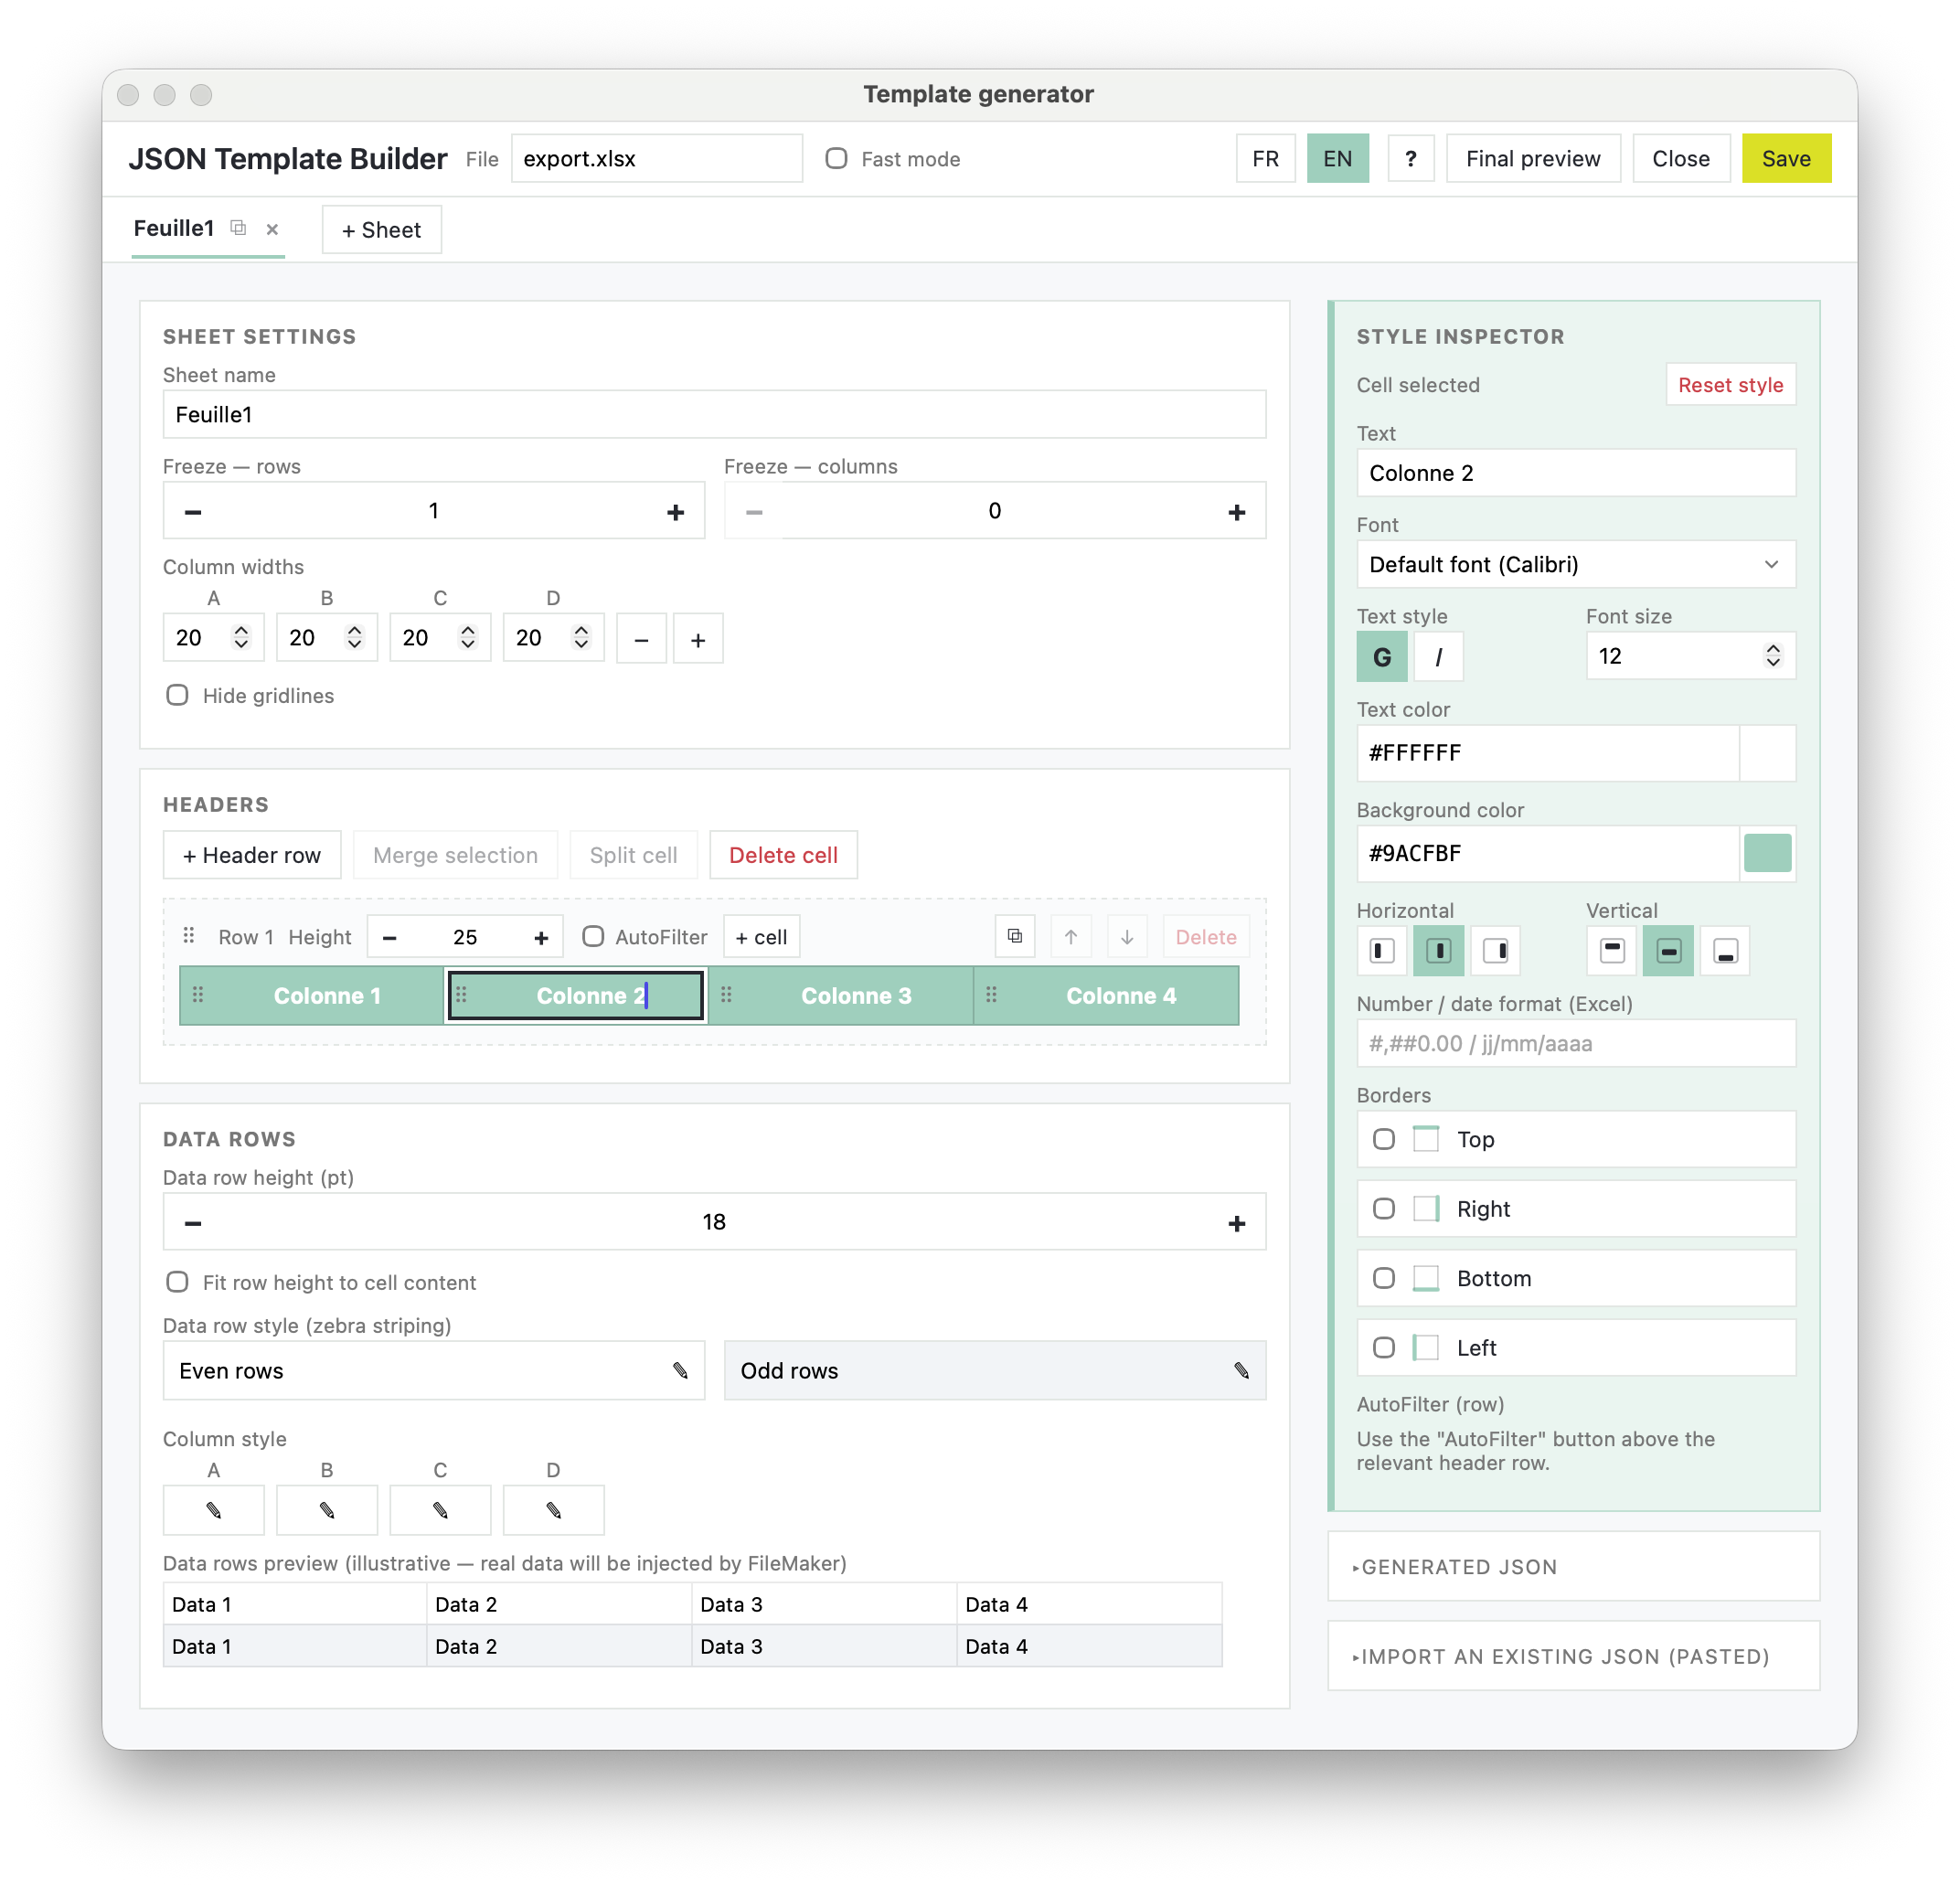Click the Number / date format field

tap(1576, 1043)
